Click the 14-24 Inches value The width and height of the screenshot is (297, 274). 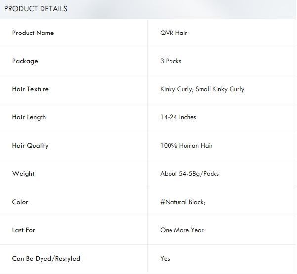point(178,117)
